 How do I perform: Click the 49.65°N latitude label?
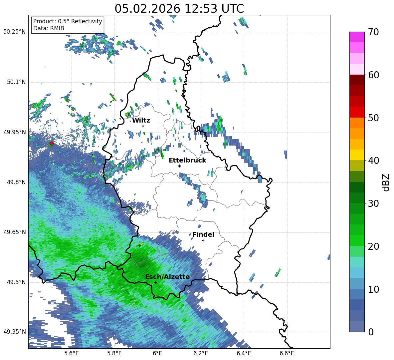tap(15, 232)
